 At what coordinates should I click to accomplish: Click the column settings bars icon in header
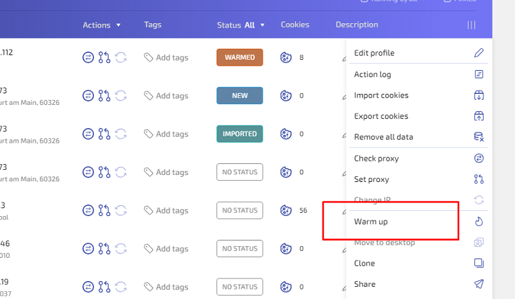[x=471, y=25]
